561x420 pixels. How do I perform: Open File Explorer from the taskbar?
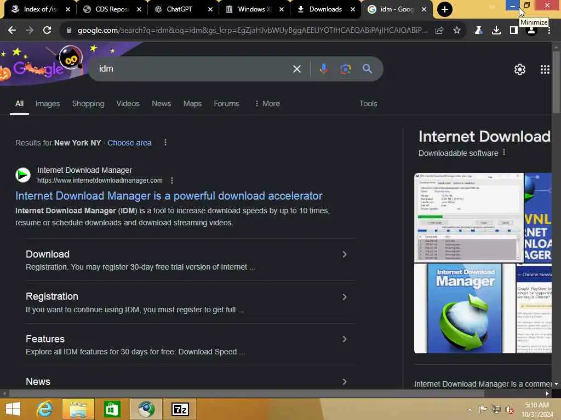tap(78, 409)
